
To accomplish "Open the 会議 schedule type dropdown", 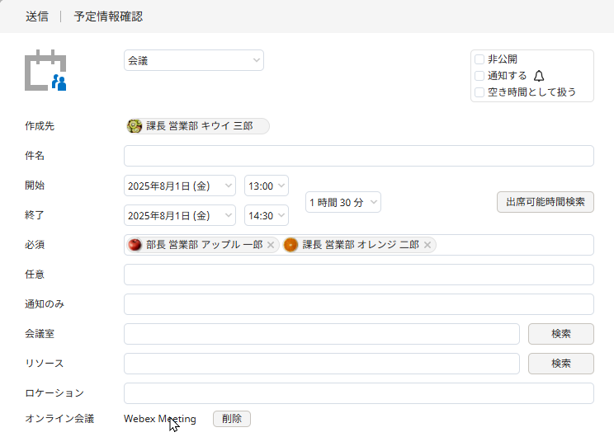I will click(x=194, y=60).
